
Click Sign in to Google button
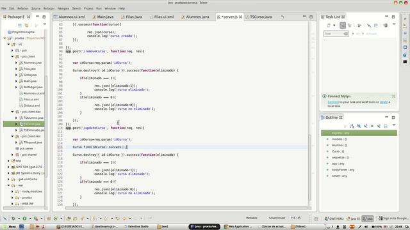(x=393, y=218)
